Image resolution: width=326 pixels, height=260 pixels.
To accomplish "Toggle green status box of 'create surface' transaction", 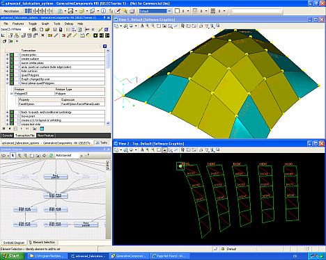I will tap(12, 59).
